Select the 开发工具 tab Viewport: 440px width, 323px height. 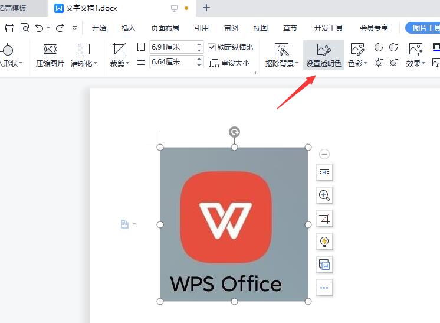(329, 28)
